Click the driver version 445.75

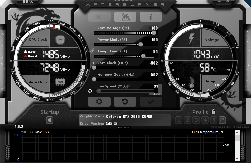click(x=112, y=124)
